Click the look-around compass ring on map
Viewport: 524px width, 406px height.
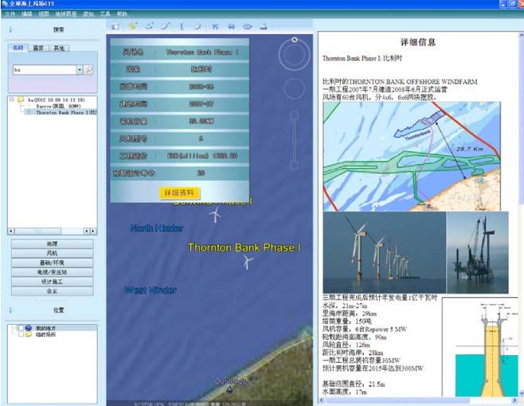(x=295, y=54)
